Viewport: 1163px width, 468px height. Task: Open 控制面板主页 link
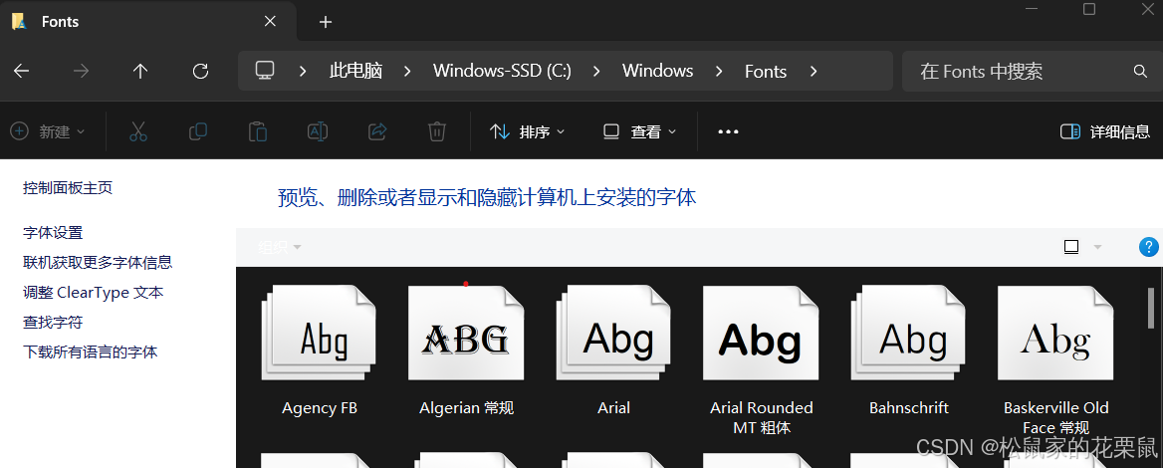[68, 187]
